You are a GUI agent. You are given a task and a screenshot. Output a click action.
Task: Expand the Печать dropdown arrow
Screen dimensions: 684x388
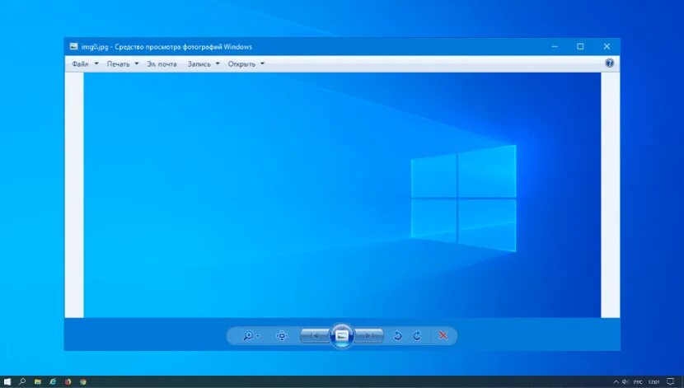coord(137,63)
